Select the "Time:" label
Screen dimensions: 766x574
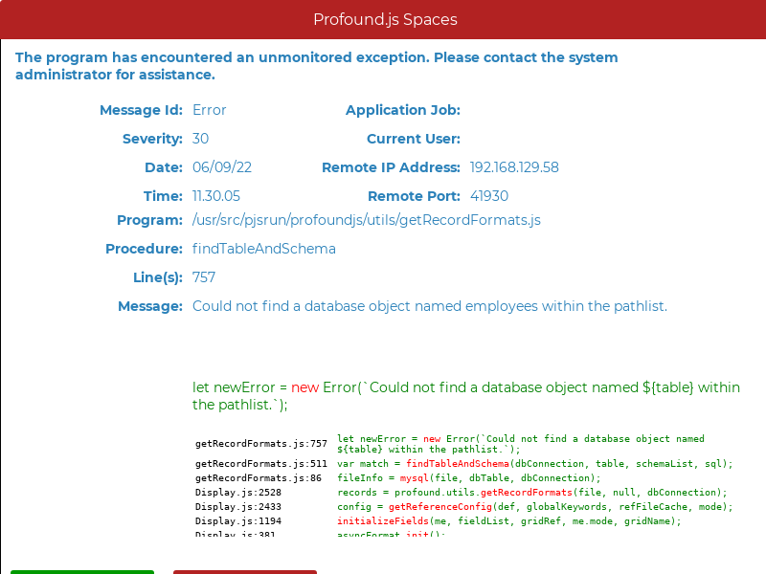(163, 196)
